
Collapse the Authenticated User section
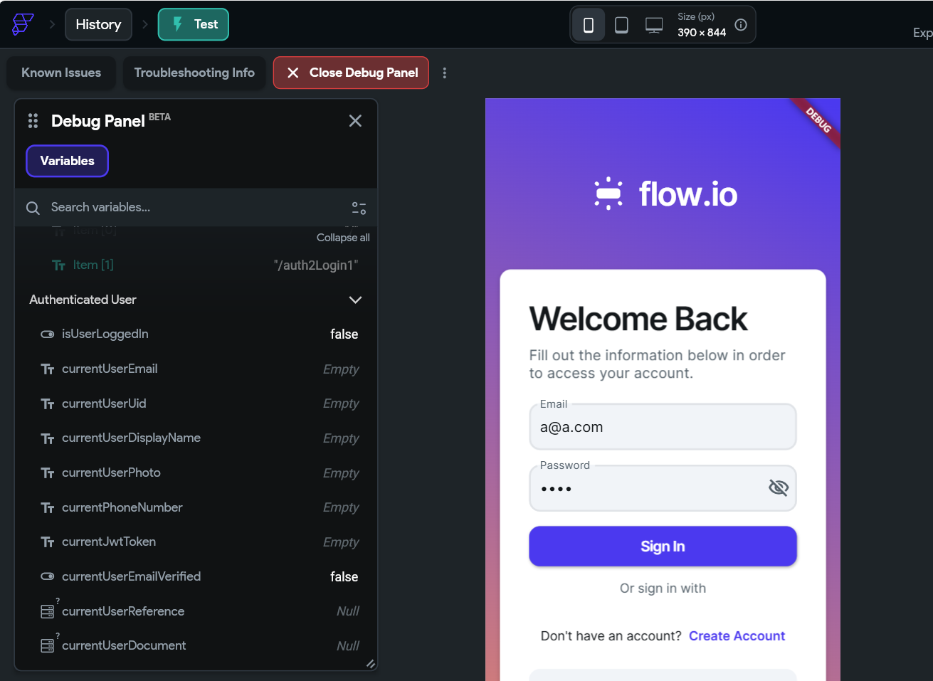click(x=355, y=300)
